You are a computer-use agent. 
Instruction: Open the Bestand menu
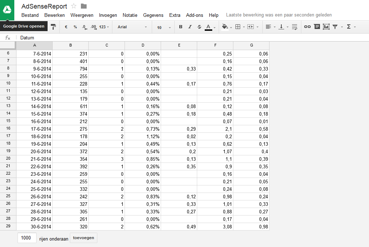(30, 15)
